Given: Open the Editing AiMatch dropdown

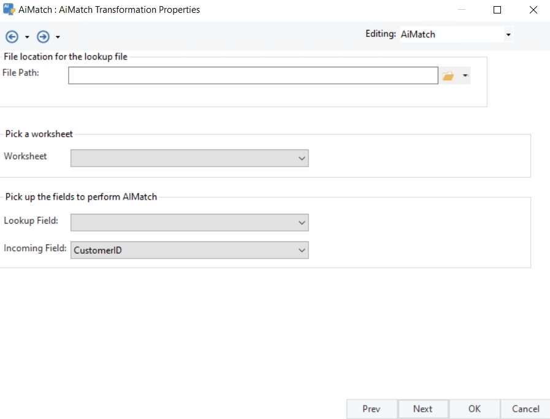Looking at the screenshot, I should [x=508, y=35].
